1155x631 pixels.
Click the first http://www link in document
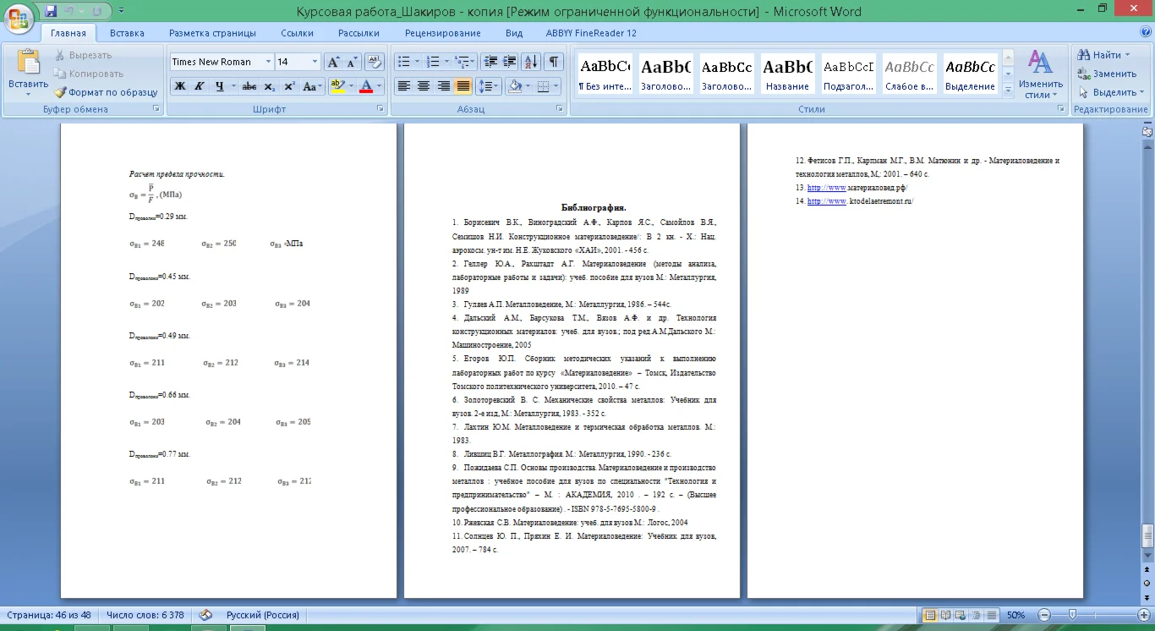point(826,188)
